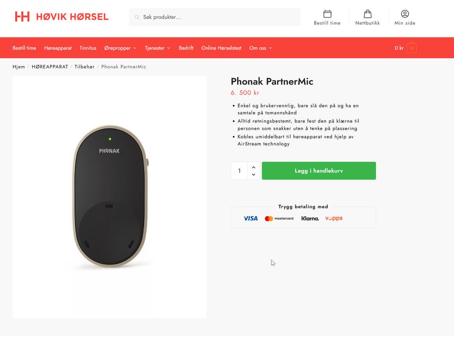
Task: Open the Høreapparat menu item
Action: 58,48
